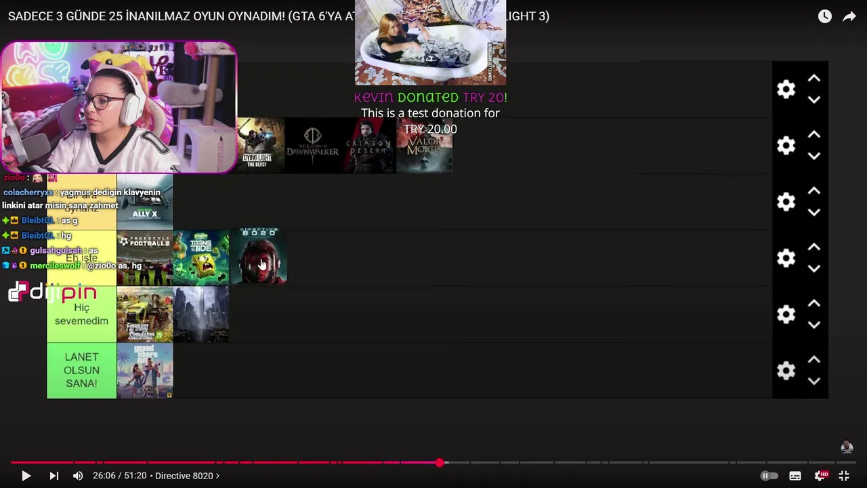Open settings gear for LANET OLSUN SANA! row
Image resolution: width=867 pixels, height=488 pixels.
tap(786, 371)
